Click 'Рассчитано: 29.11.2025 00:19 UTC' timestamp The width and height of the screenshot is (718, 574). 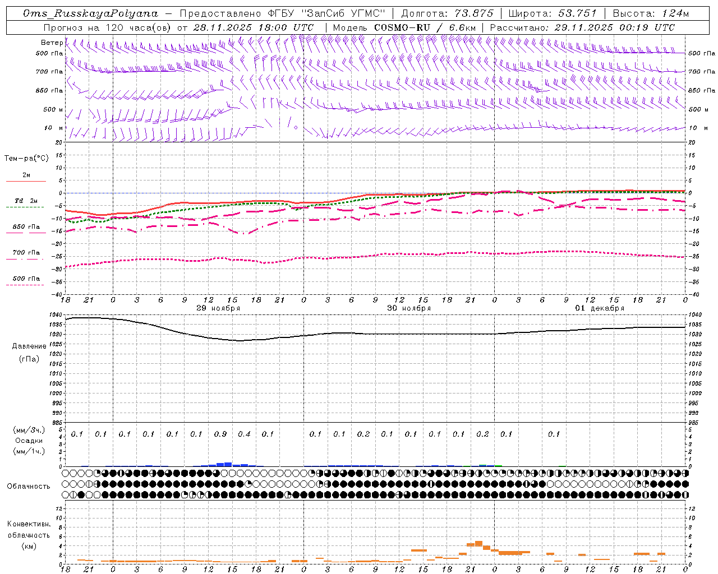pos(582,27)
